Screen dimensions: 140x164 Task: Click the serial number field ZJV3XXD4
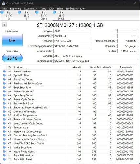pyautogui.click(x=72, y=36)
